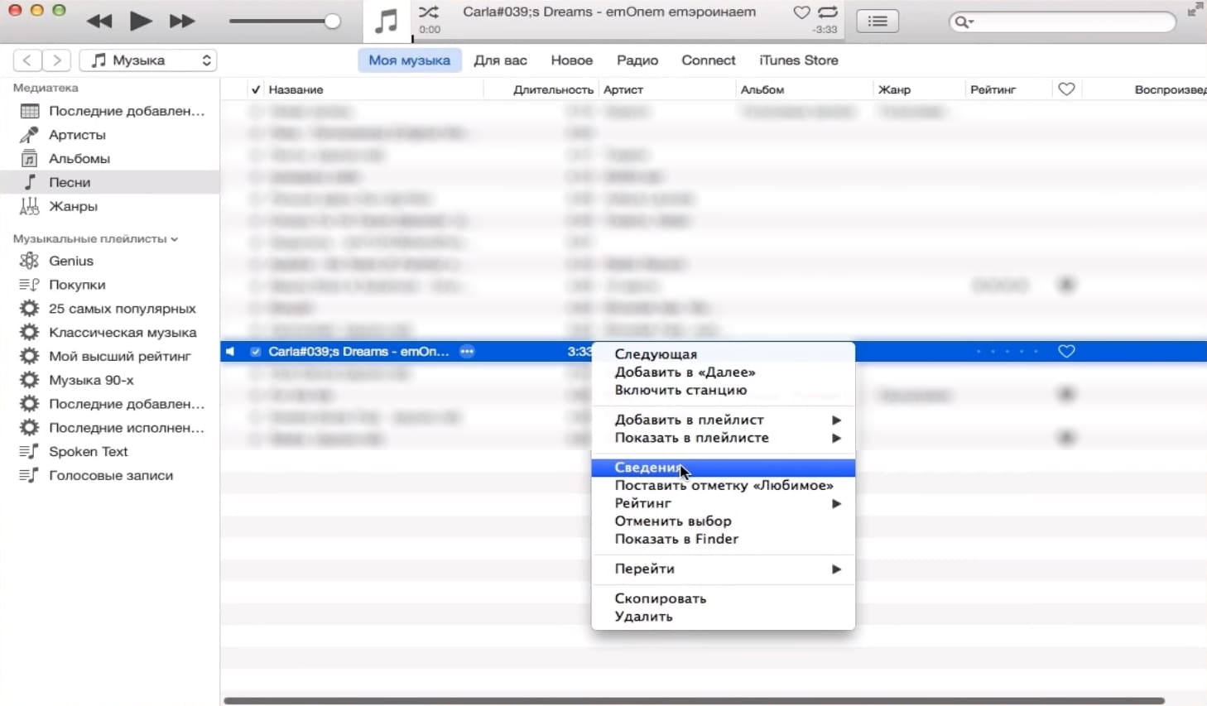1207x706 pixels.
Task: Expand the Показать в плейлисте submenu
Action: (x=723, y=439)
